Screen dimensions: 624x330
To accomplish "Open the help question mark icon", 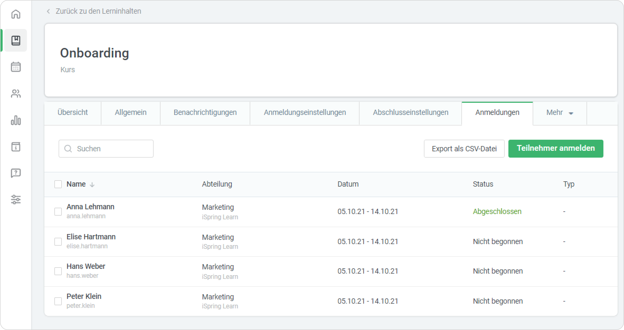I will coord(16,173).
